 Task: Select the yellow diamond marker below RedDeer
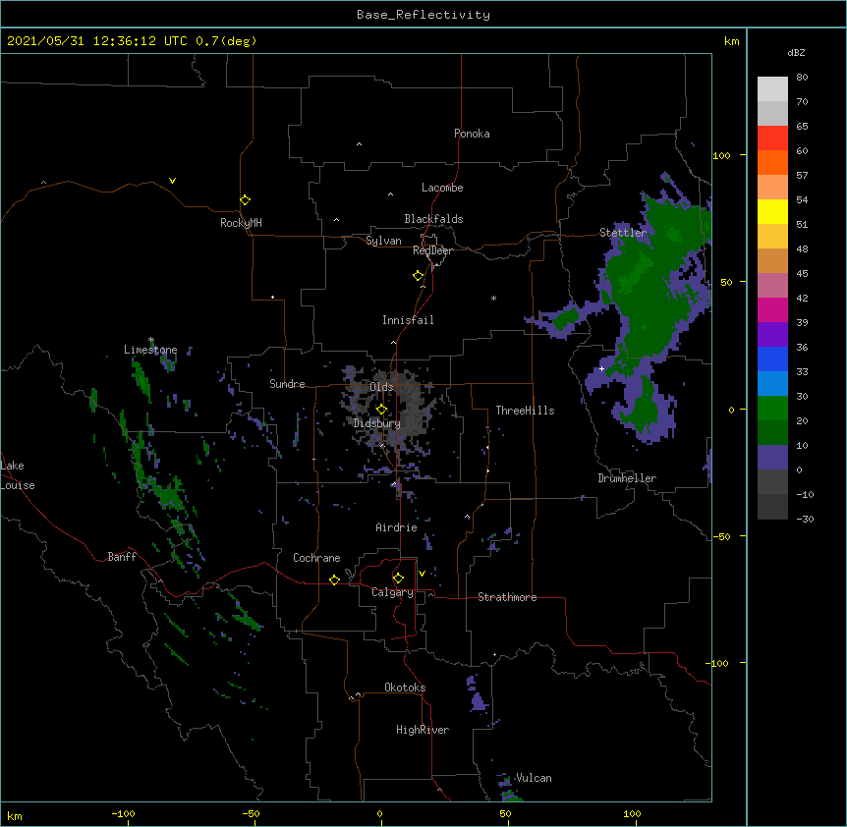point(419,276)
